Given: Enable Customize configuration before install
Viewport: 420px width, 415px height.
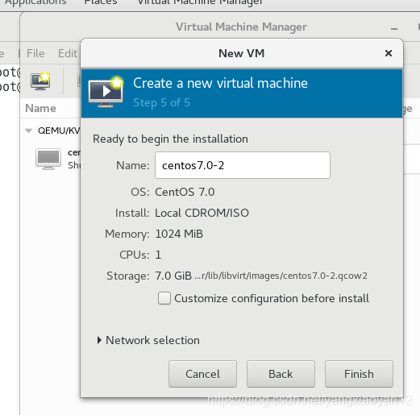Looking at the screenshot, I should pos(164,298).
